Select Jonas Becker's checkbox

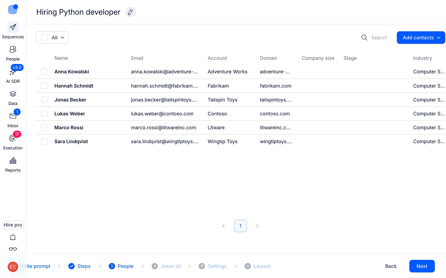click(x=44, y=100)
